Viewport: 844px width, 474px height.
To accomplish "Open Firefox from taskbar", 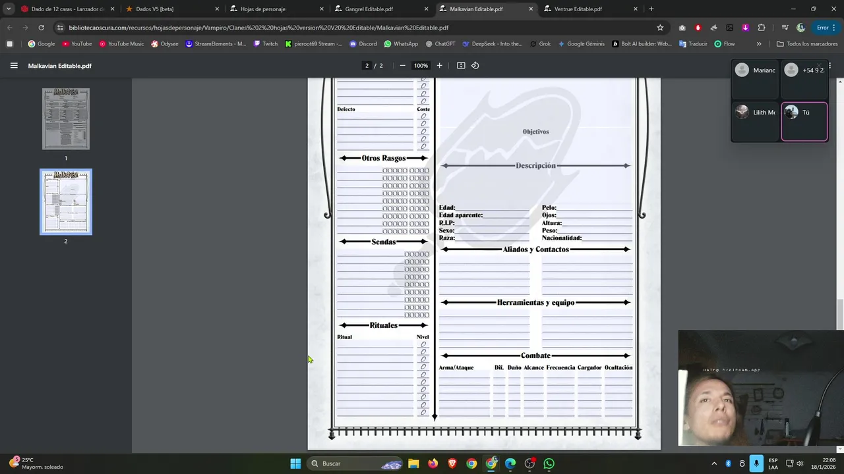I will 433,463.
